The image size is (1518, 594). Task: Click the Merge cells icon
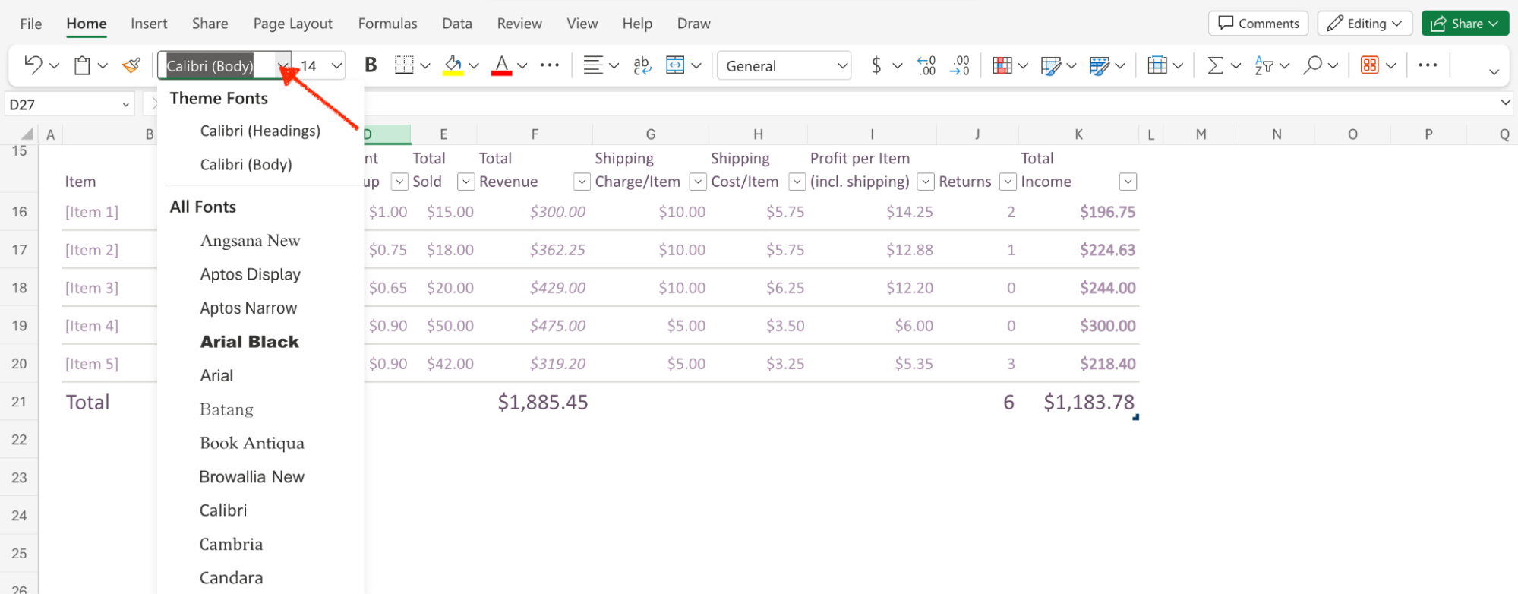(x=675, y=65)
